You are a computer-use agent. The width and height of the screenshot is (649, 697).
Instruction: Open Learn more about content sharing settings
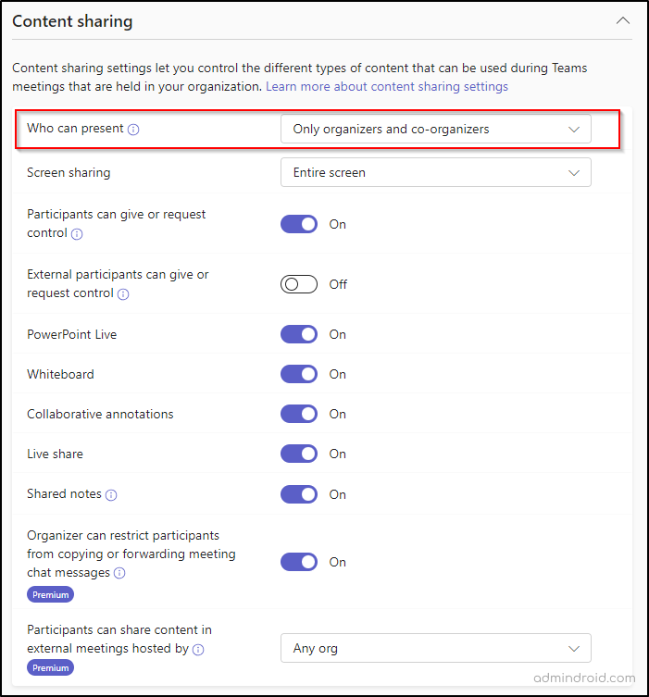[x=387, y=86]
